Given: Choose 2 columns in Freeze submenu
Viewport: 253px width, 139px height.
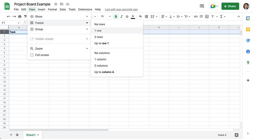Looking at the screenshot, I should point(117,66).
